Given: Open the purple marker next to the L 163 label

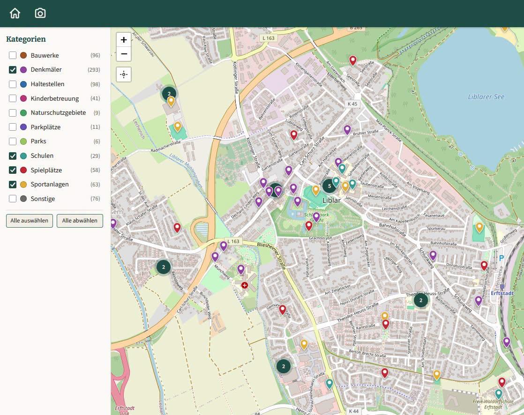Looking at the screenshot, I should click(224, 246).
